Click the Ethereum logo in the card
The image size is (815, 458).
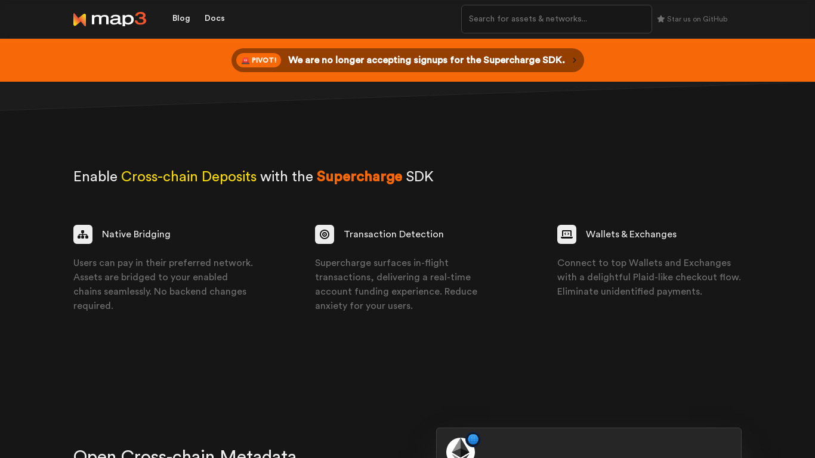[x=461, y=448]
